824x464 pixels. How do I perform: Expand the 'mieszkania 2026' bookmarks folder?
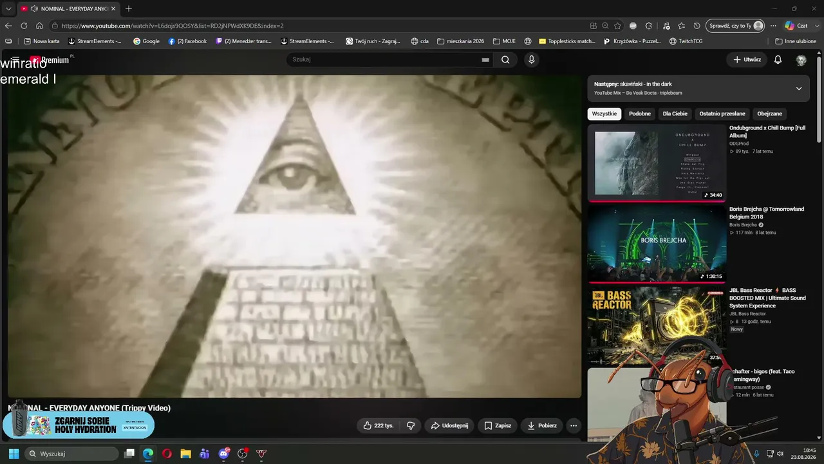point(460,41)
